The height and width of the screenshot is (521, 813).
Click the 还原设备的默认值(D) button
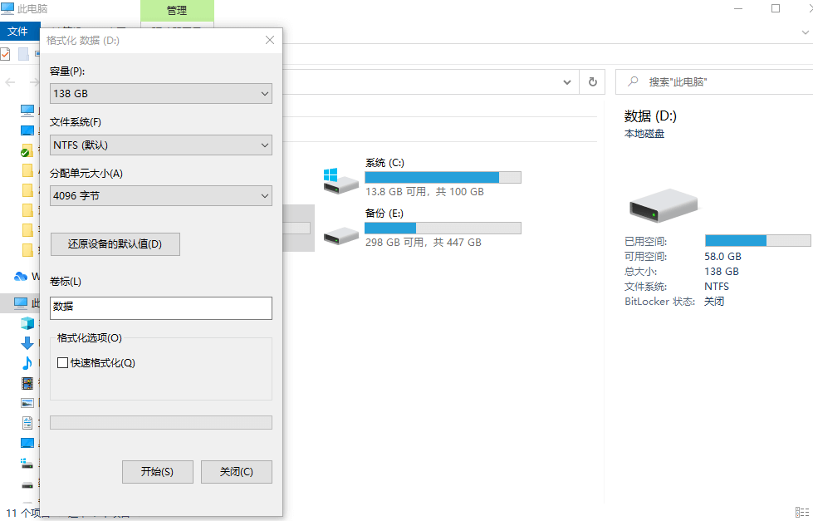tap(115, 244)
